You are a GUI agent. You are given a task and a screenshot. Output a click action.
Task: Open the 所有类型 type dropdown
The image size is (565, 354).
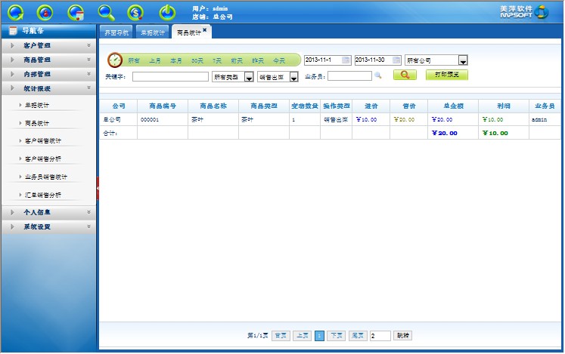coord(249,77)
